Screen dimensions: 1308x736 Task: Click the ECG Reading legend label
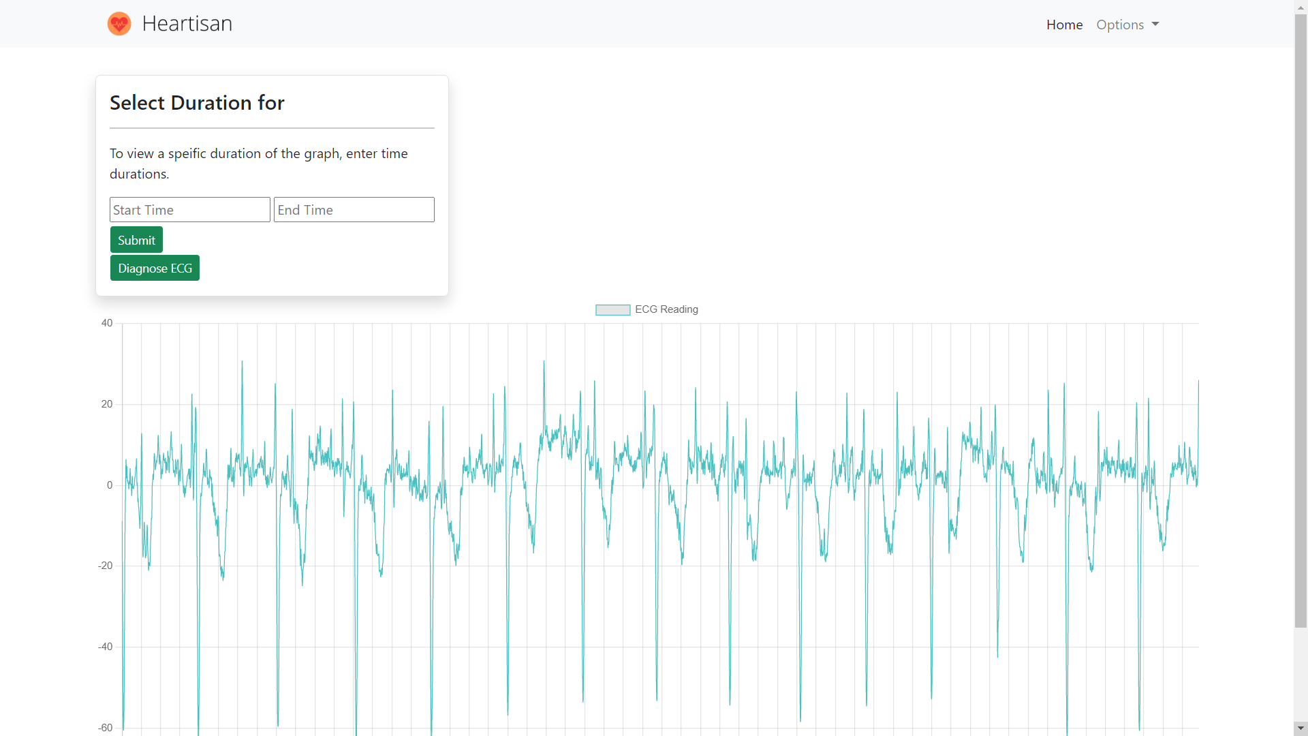point(666,309)
